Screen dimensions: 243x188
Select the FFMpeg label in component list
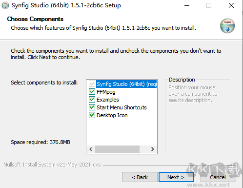pyautogui.click(x=106, y=92)
